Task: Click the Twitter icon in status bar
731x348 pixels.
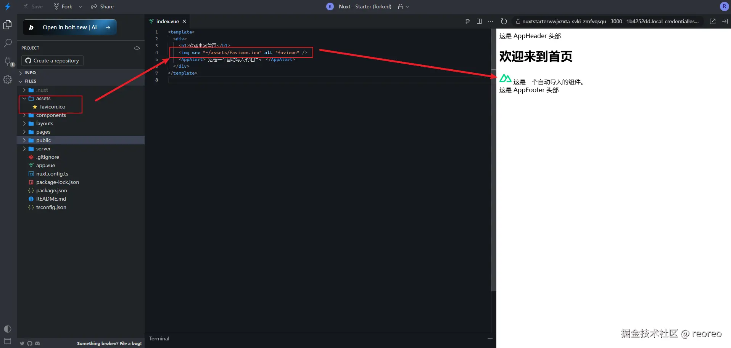Action: [22, 343]
